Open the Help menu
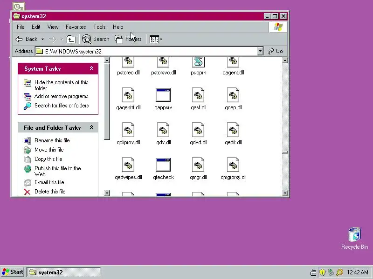The image size is (373, 279). tap(118, 27)
